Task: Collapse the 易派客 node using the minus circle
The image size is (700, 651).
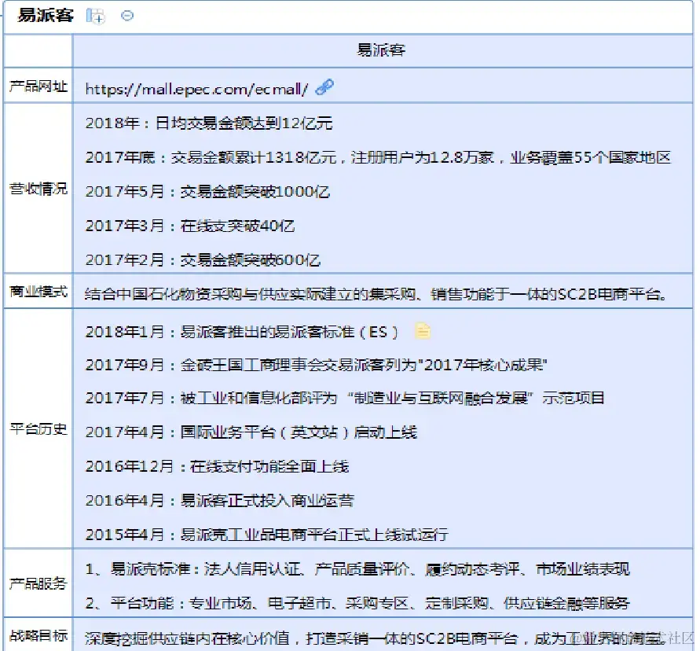Action: click(x=127, y=16)
